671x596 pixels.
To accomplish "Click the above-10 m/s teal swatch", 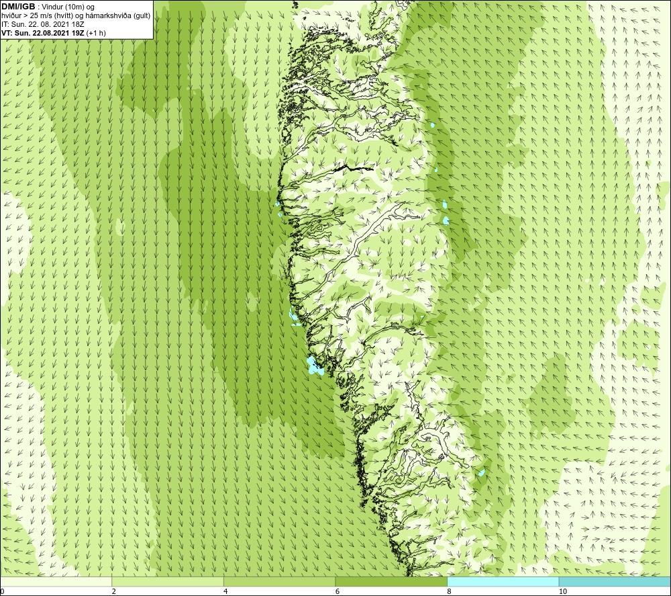I will pyautogui.click(x=615, y=581).
